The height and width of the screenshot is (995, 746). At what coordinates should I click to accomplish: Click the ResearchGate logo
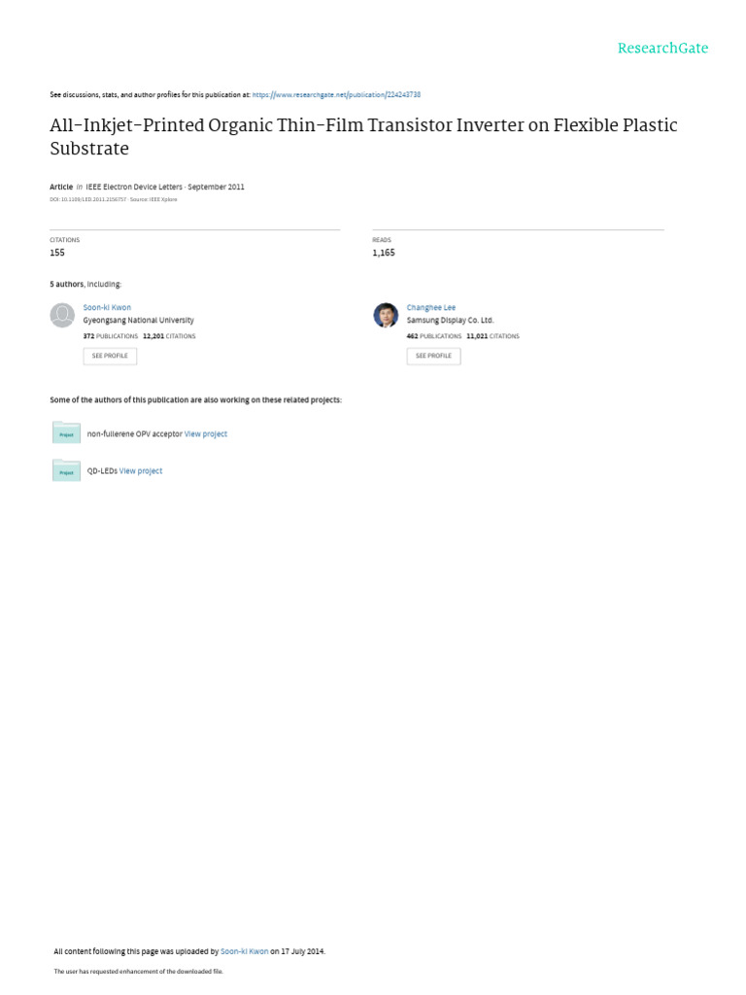662,49
